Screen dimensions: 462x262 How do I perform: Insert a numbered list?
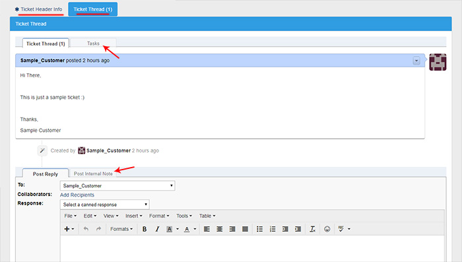pyautogui.click(x=273, y=229)
